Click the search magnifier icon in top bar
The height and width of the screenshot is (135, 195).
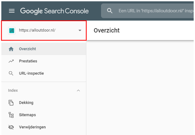point(110,11)
